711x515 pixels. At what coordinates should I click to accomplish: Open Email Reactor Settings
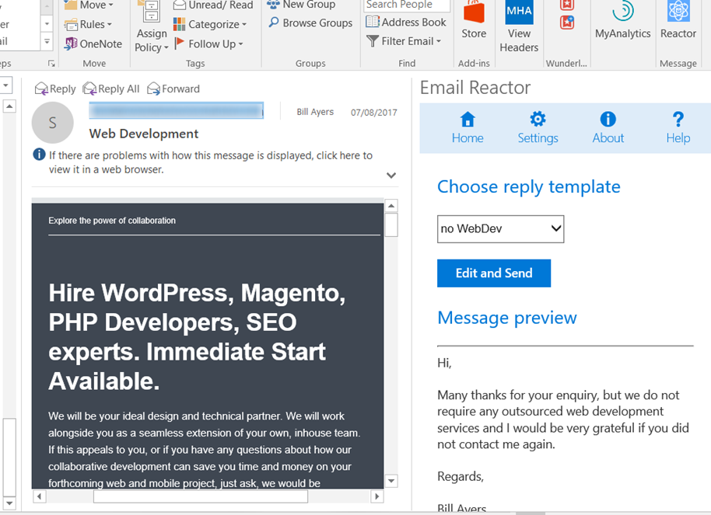pyautogui.click(x=538, y=128)
